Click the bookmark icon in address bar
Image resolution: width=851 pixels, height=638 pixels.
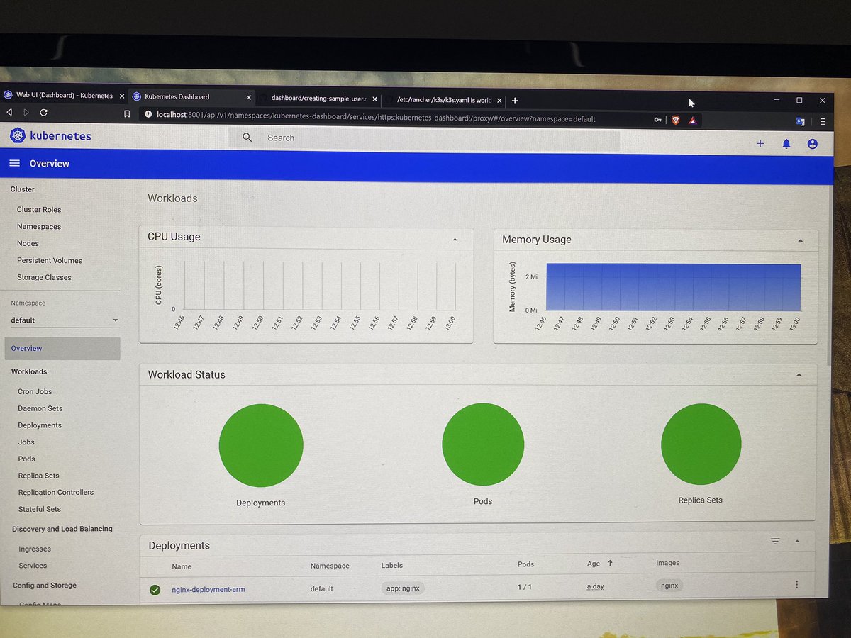coord(127,113)
